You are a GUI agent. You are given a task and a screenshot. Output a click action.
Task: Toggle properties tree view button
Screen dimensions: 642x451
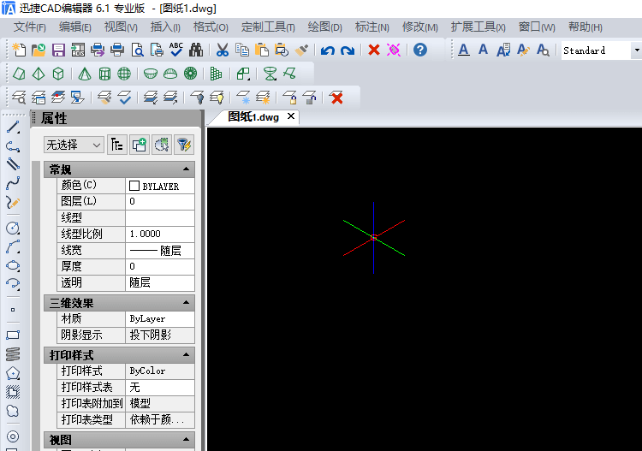[117, 145]
